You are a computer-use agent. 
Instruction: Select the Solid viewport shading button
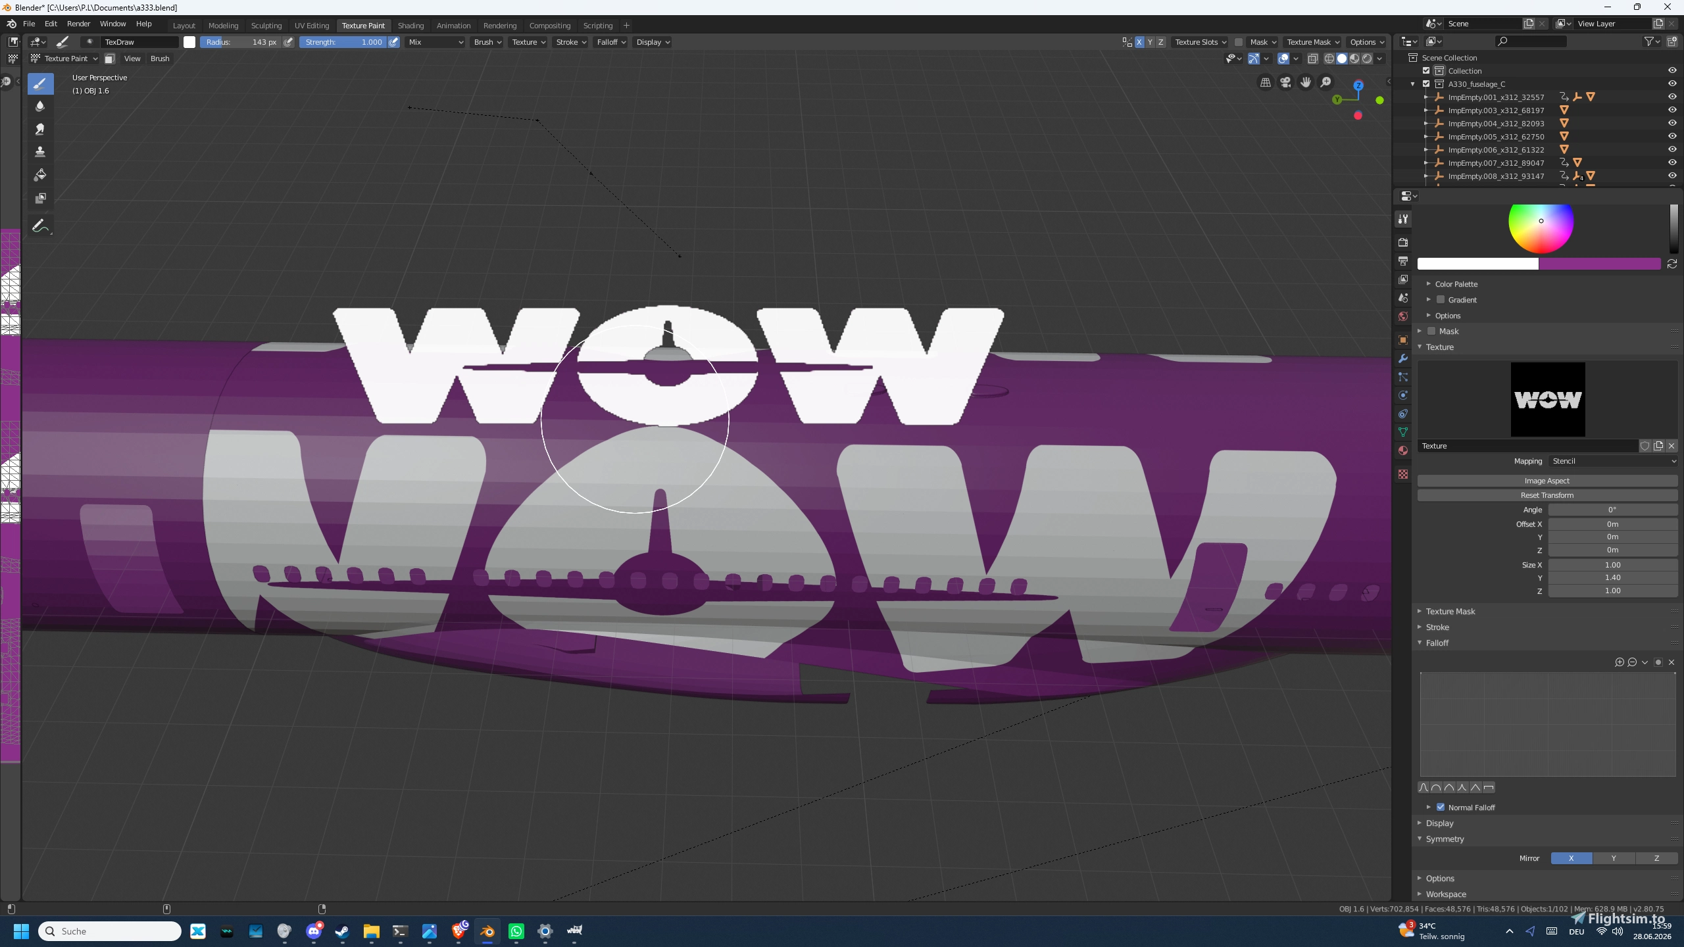1342,59
